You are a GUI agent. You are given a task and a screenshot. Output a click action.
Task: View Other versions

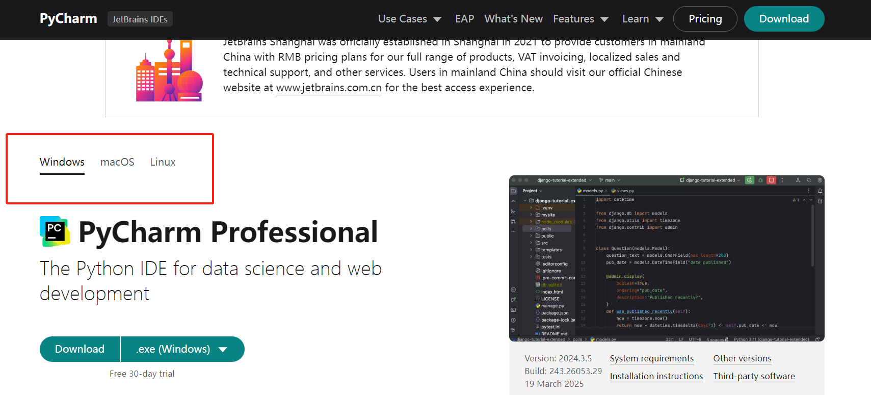742,358
